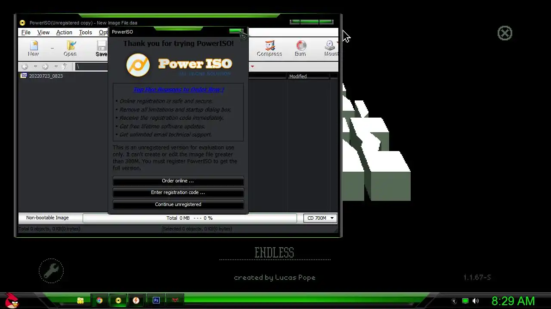Click the Mount toolbar icon
This screenshot has height=309, width=551.
tap(331, 48)
